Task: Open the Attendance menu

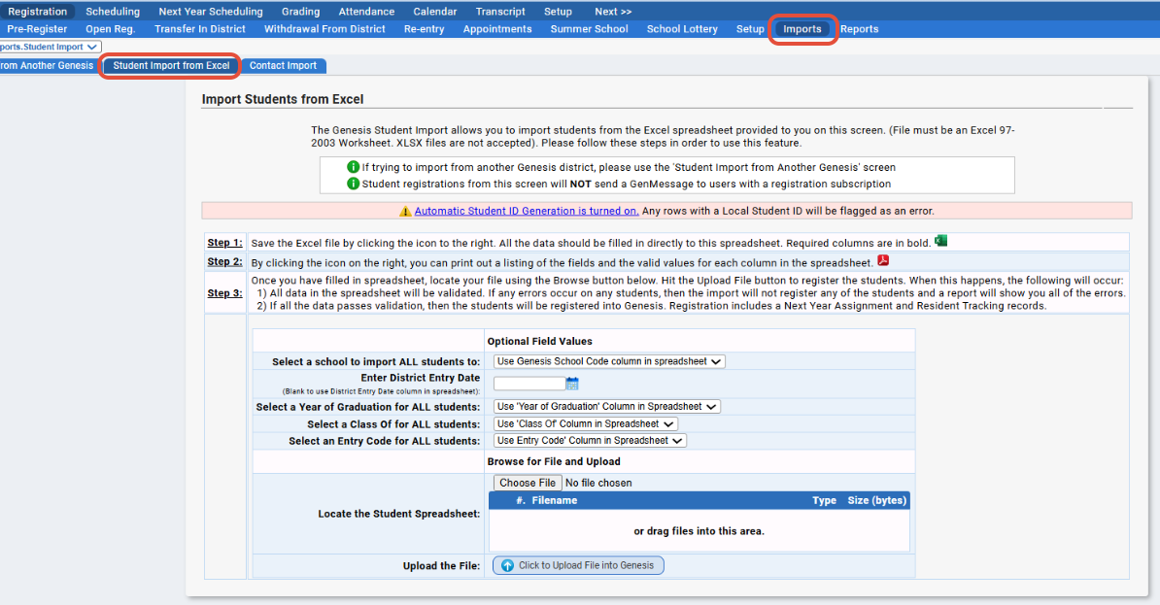Action: pos(366,11)
